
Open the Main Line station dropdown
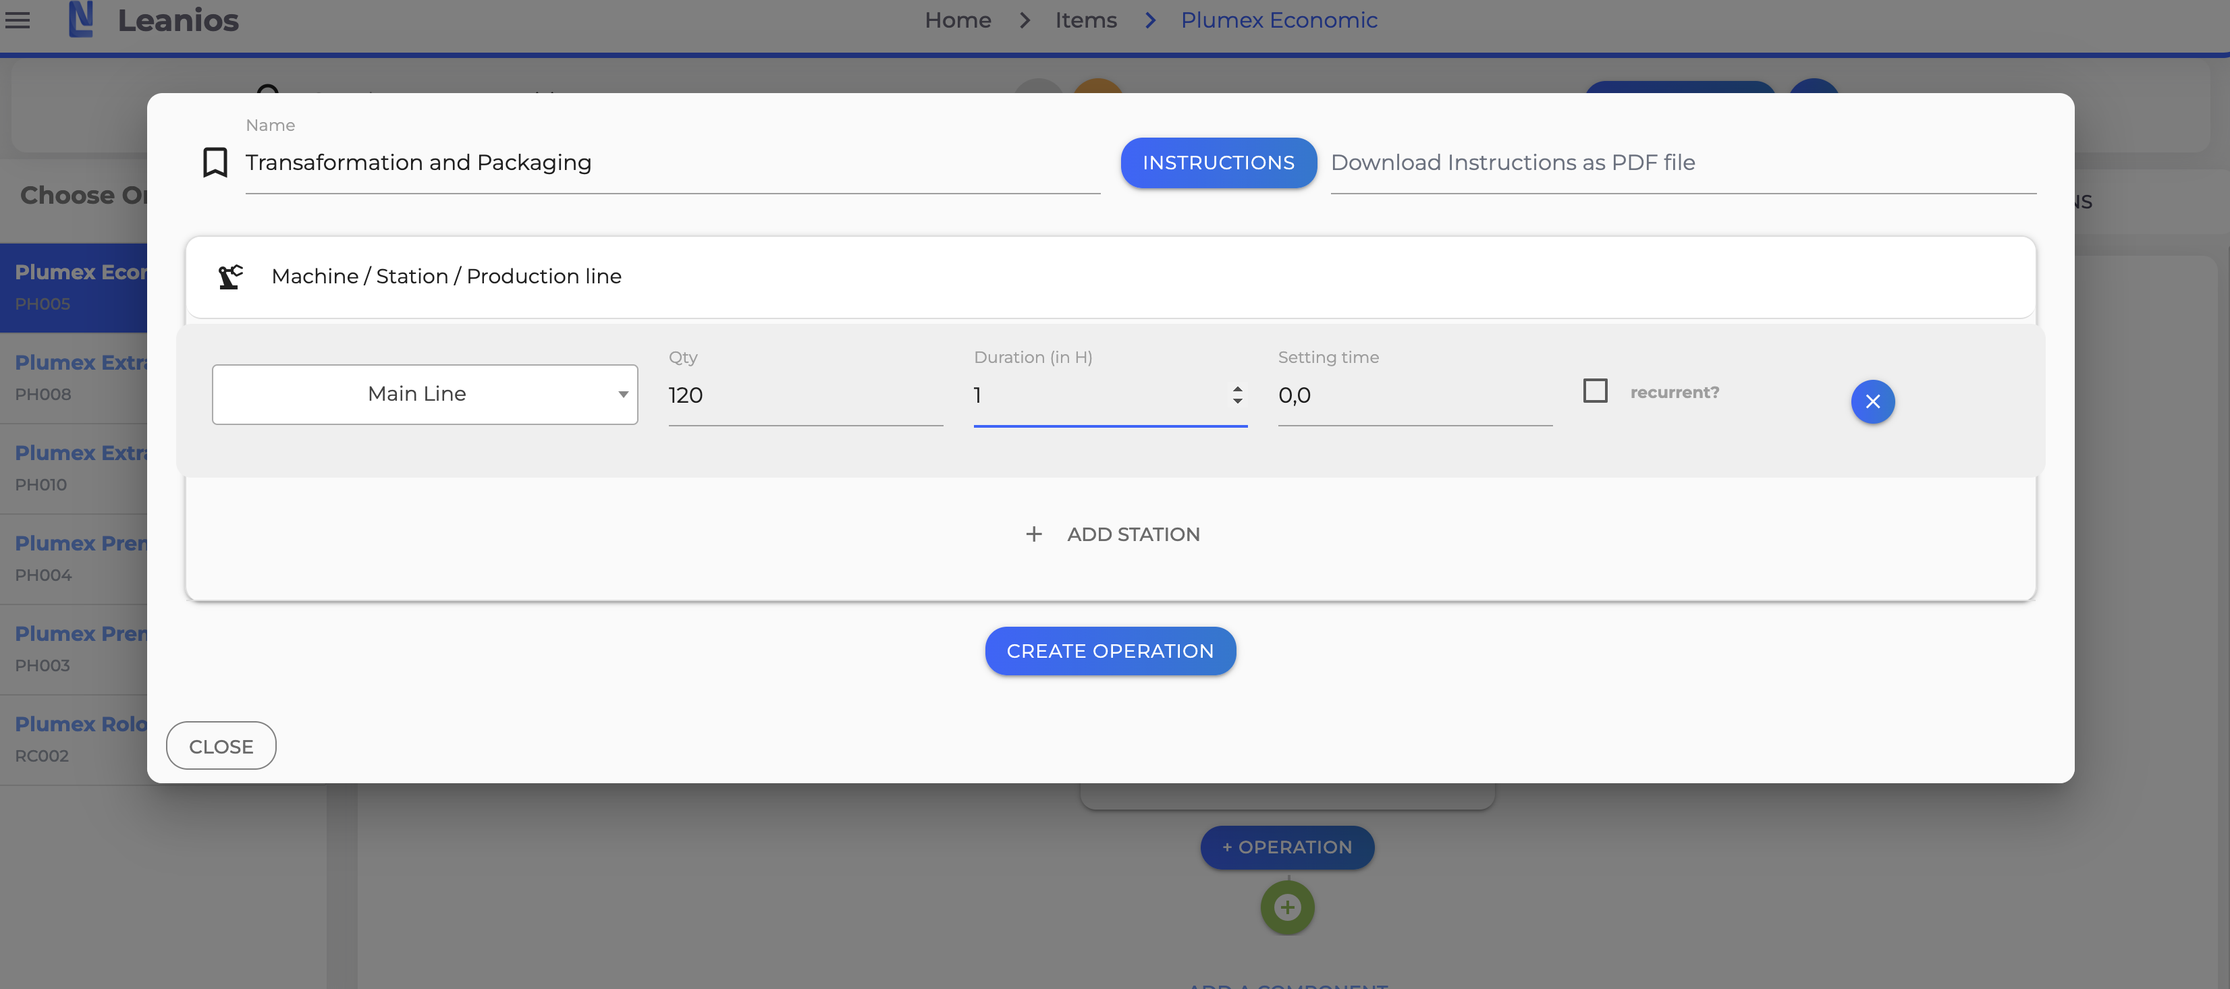[x=424, y=395]
